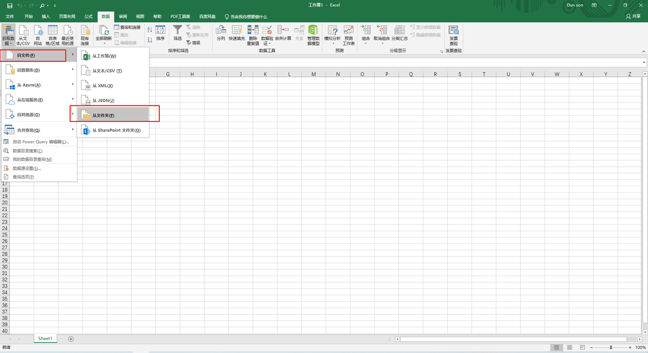This screenshot has width=648, height=353.
Task: Choose 从文件夹 in the submenu
Action: point(103,116)
